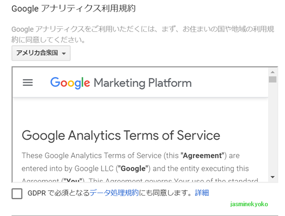The image size is (285, 216).
Task: Click the 詳細 link
Action: point(202,193)
